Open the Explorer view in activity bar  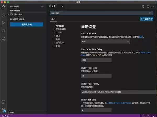[3, 7]
